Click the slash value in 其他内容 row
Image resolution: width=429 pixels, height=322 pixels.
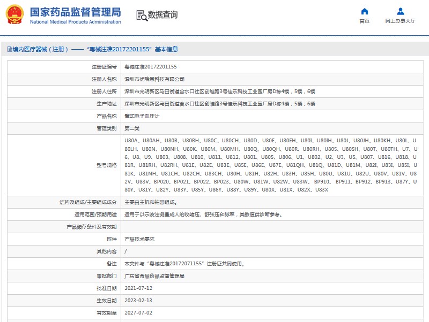click(x=125, y=251)
